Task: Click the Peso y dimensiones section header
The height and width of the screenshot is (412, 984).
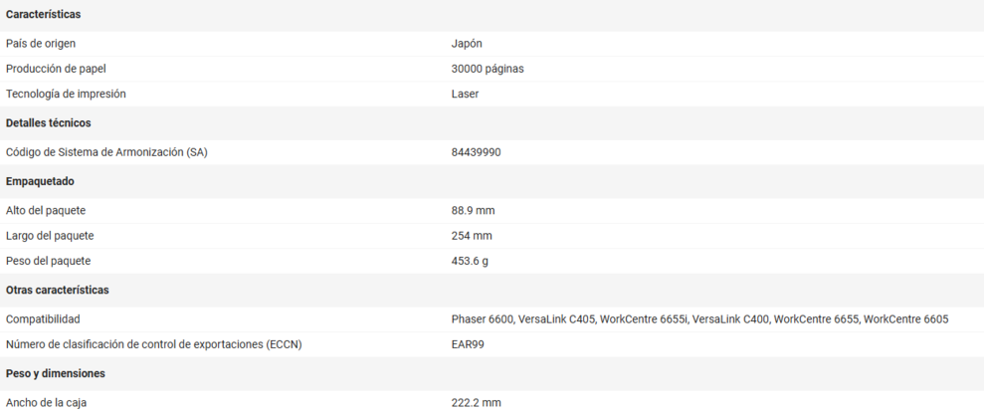Action: [56, 373]
